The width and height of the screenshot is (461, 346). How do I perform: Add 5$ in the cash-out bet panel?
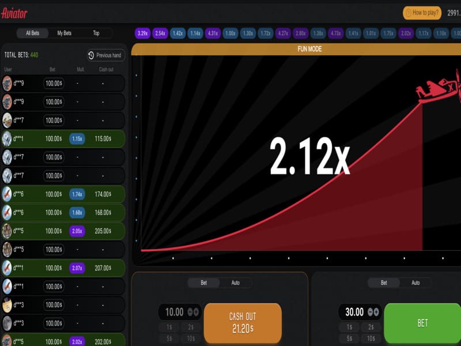tap(169, 339)
